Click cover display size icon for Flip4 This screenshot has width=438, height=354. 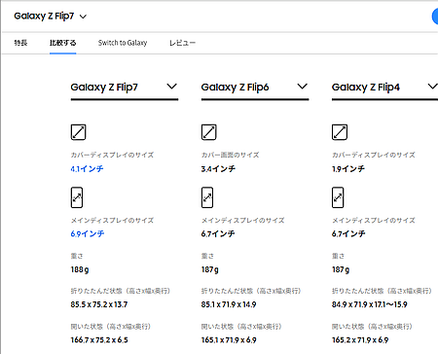coord(340,132)
